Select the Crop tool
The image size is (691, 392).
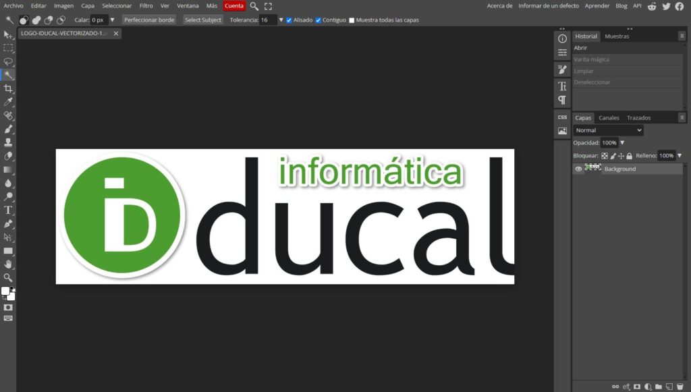coord(8,88)
